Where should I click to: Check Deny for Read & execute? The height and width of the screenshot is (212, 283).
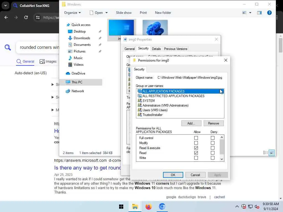[x=213, y=148]
